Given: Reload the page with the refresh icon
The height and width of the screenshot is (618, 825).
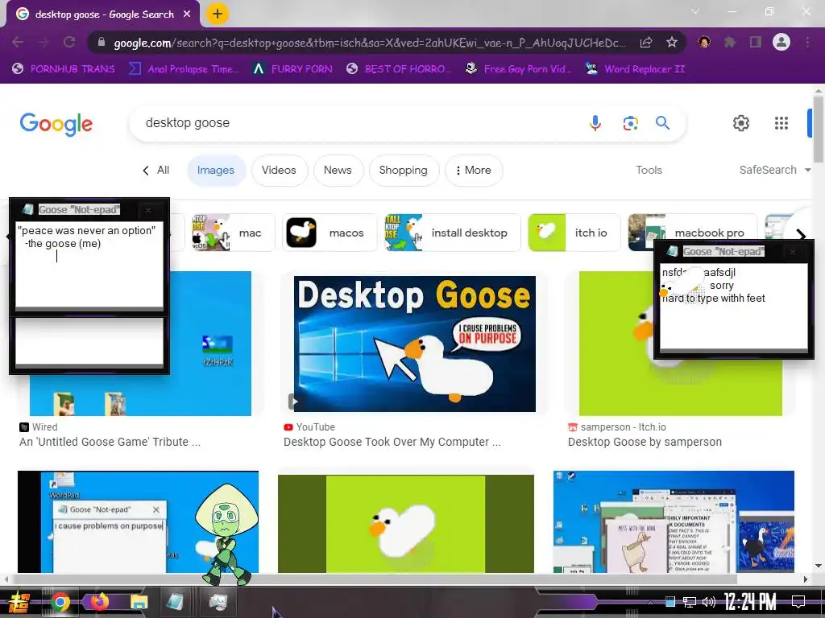Looking at the screenshot, I should [x=69, y=42].
